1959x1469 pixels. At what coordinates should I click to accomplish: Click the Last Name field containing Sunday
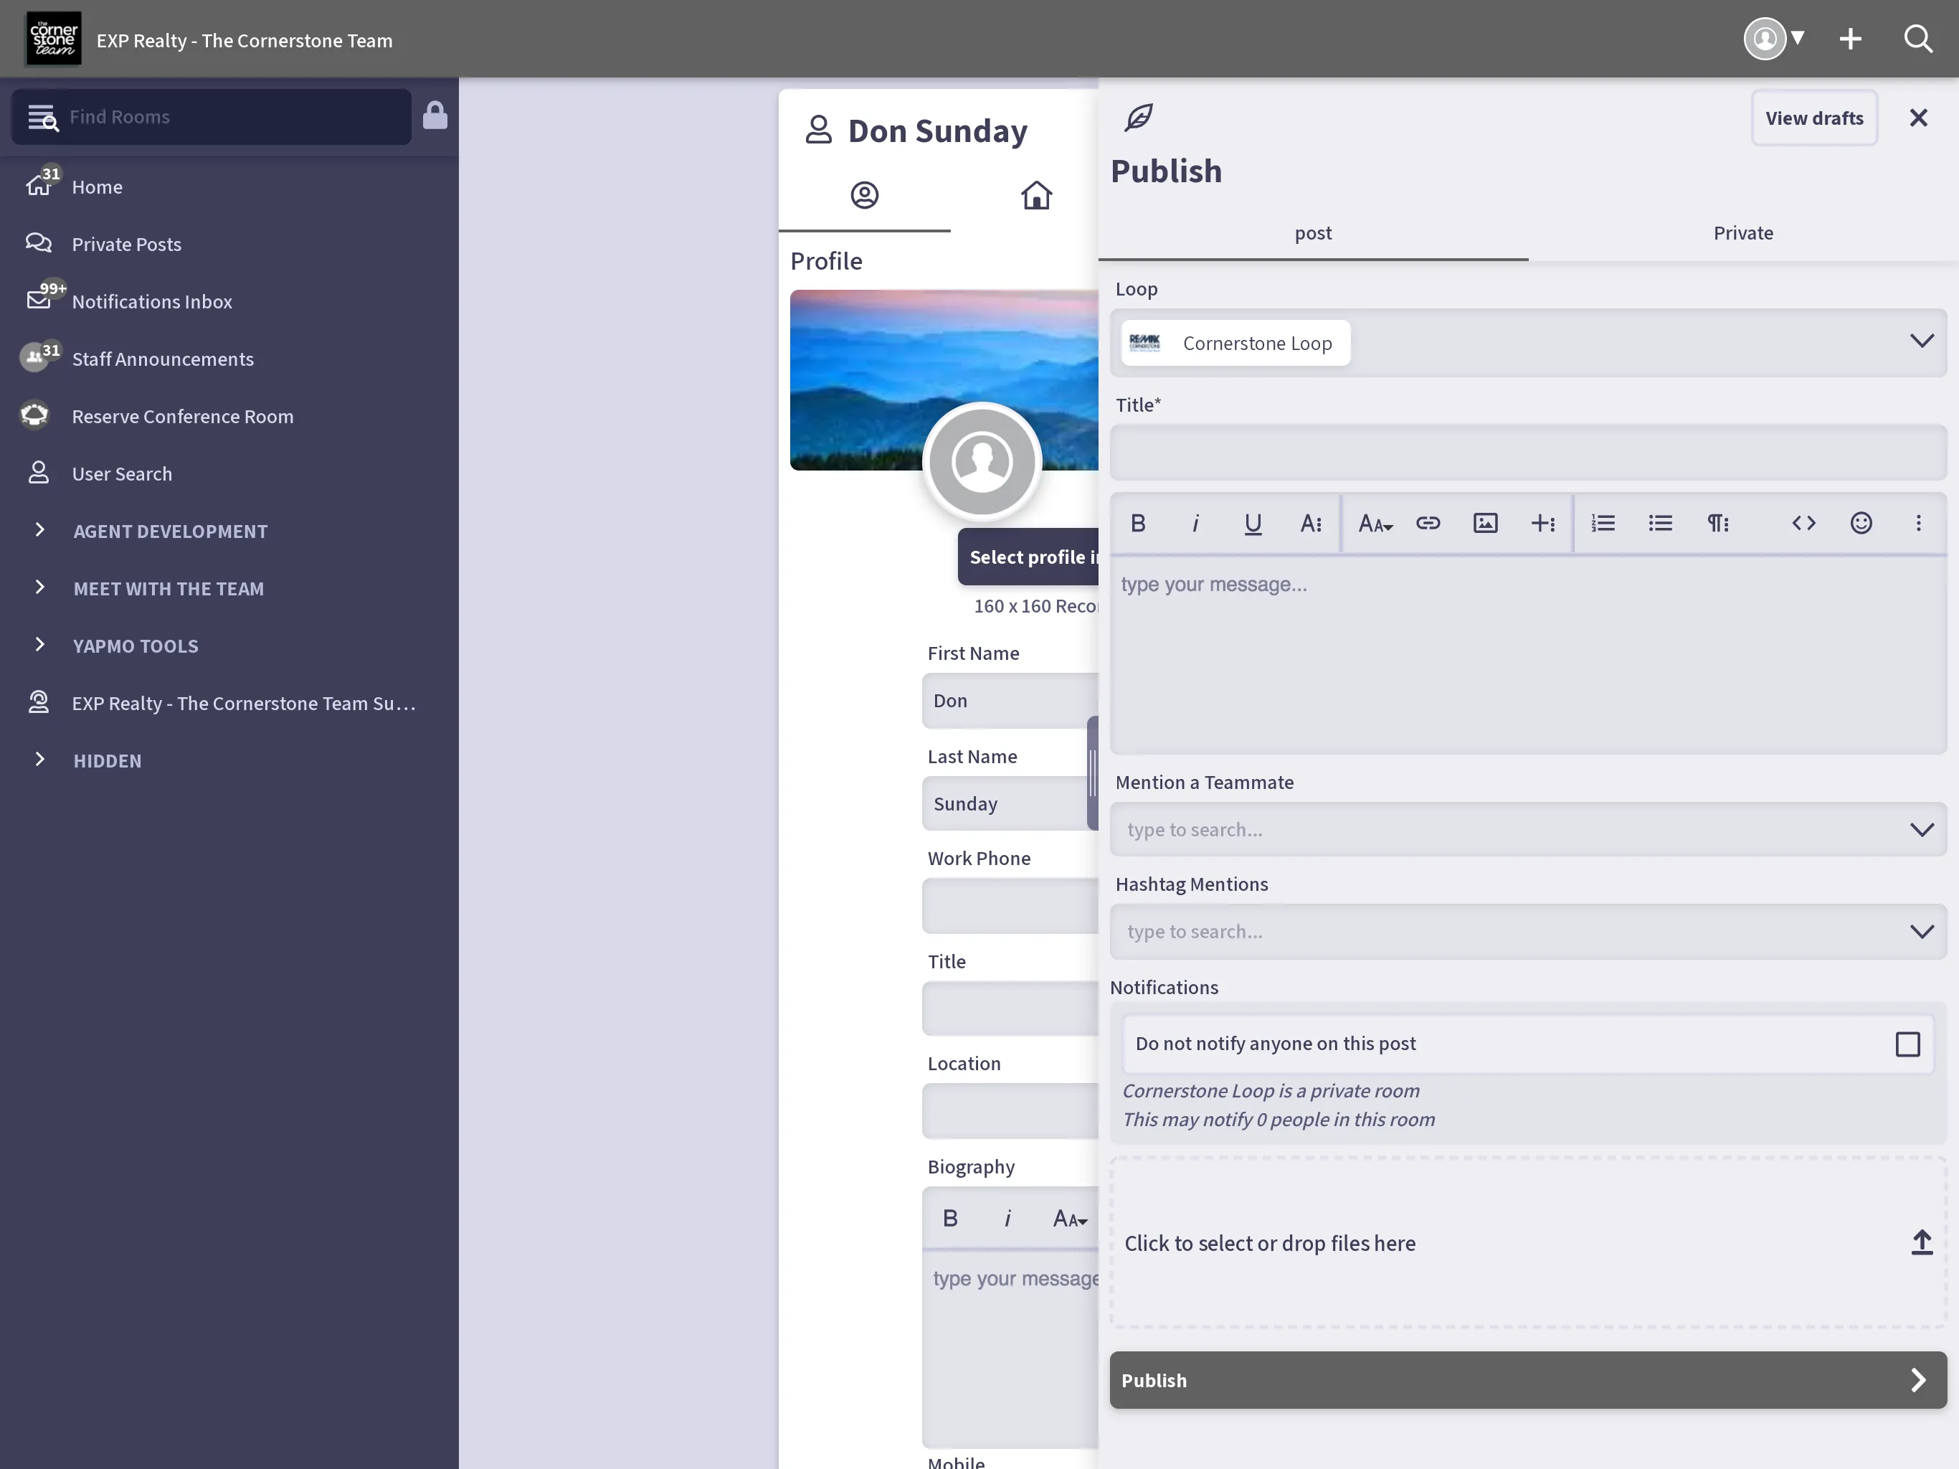point(1005,803)
